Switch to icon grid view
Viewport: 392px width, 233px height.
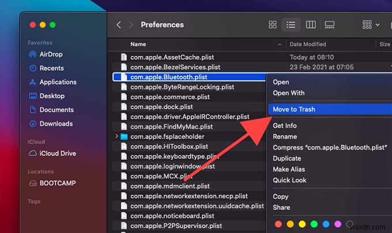click(x=273, y=24)
